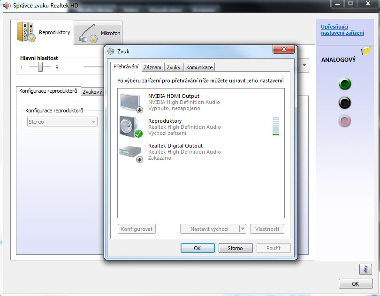380x296 pixels.
Task: Open the Záznam tab
Action: [152, 67]
